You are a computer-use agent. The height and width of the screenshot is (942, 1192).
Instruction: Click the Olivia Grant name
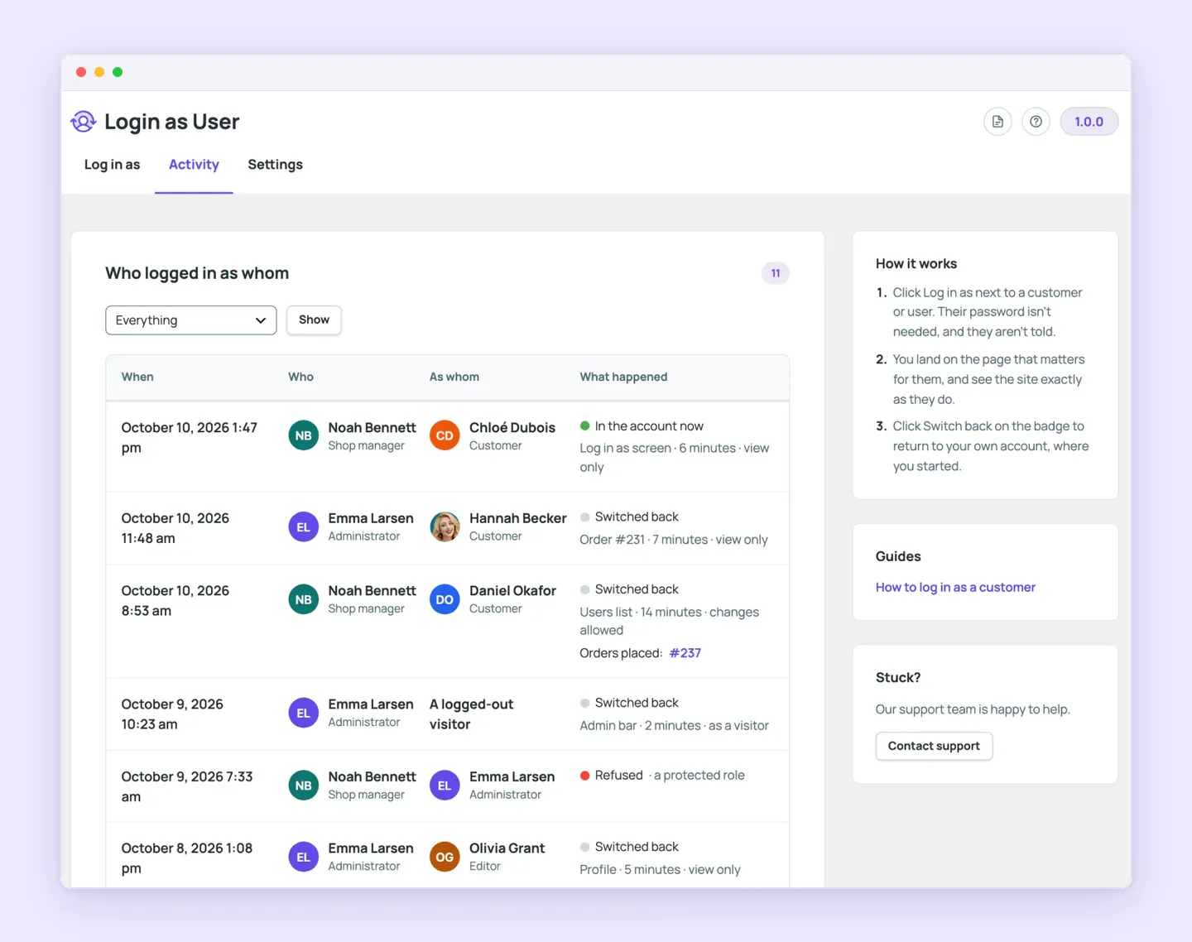pos(507,848)
